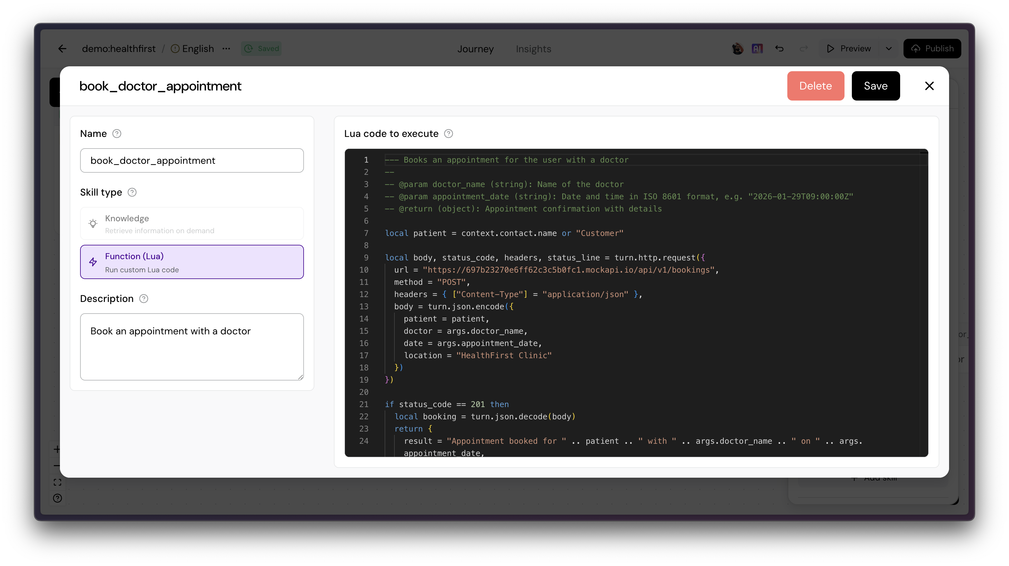Click the help icon next to Name
The height and width of the screenshot is (566, 1009).
[x=117, y=134]
